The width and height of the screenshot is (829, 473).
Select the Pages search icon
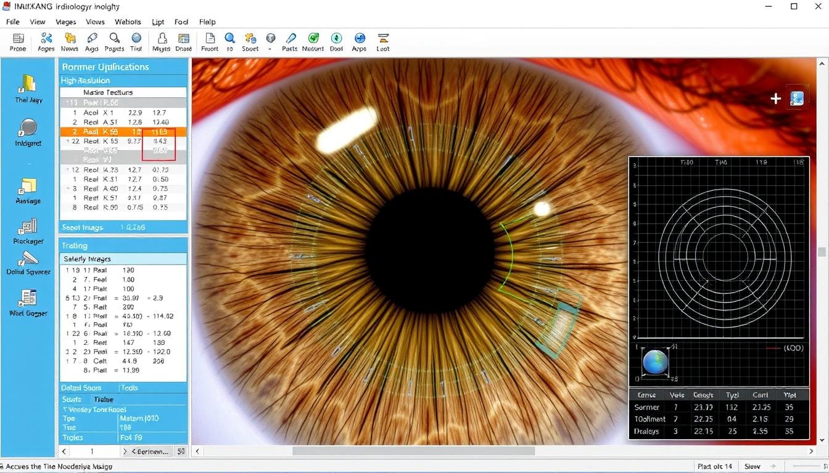pyautogui.click(x=113, y=41)
